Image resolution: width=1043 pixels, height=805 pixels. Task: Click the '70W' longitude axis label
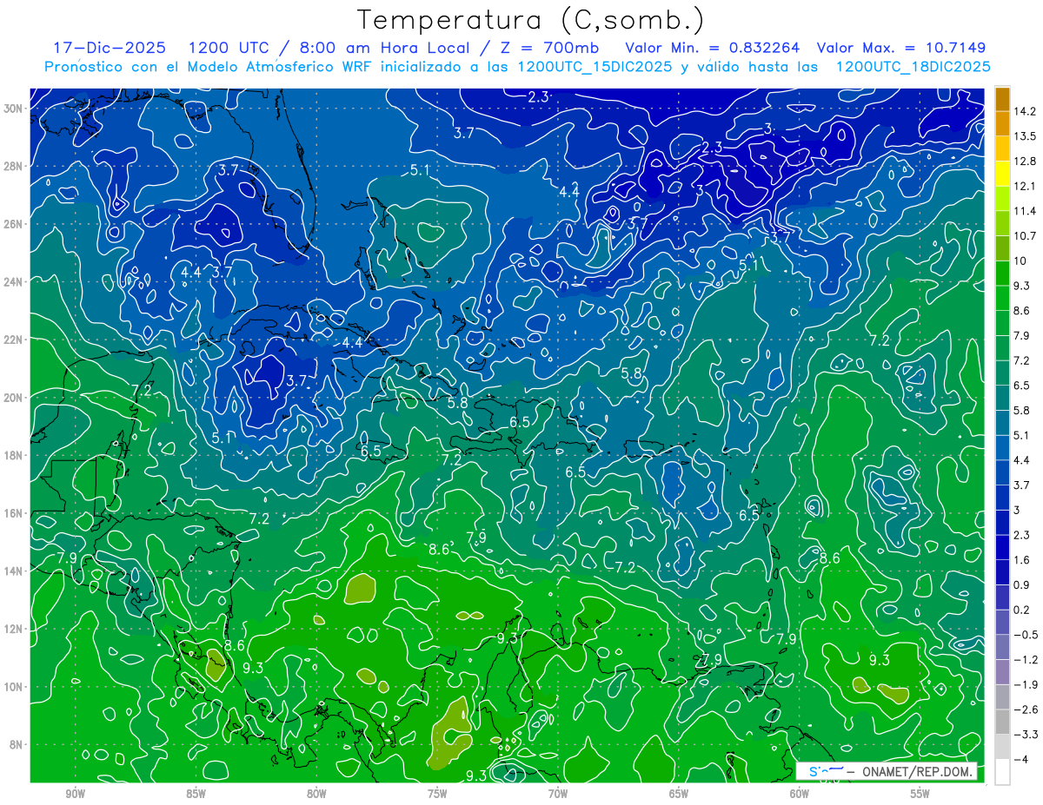click(558, 794)
